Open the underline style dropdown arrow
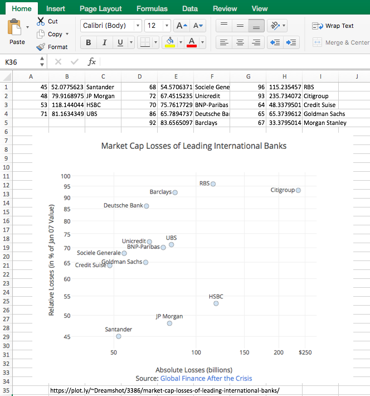Viewport: 370px width, 396px height. pyautogui.click(x=131, y=42)
